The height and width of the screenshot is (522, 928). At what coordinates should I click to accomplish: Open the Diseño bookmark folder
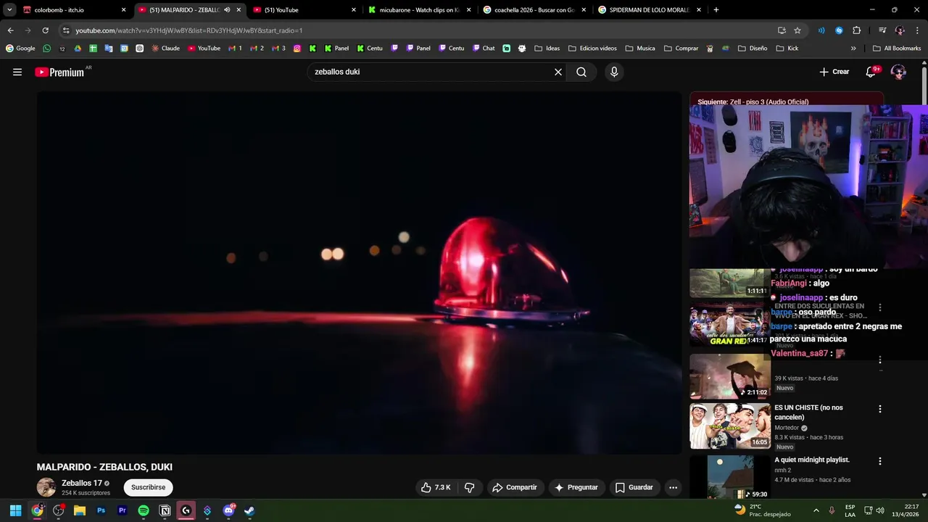753,49
